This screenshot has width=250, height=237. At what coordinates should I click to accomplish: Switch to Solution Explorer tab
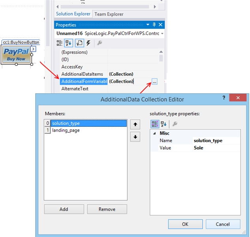coord(73,14)
